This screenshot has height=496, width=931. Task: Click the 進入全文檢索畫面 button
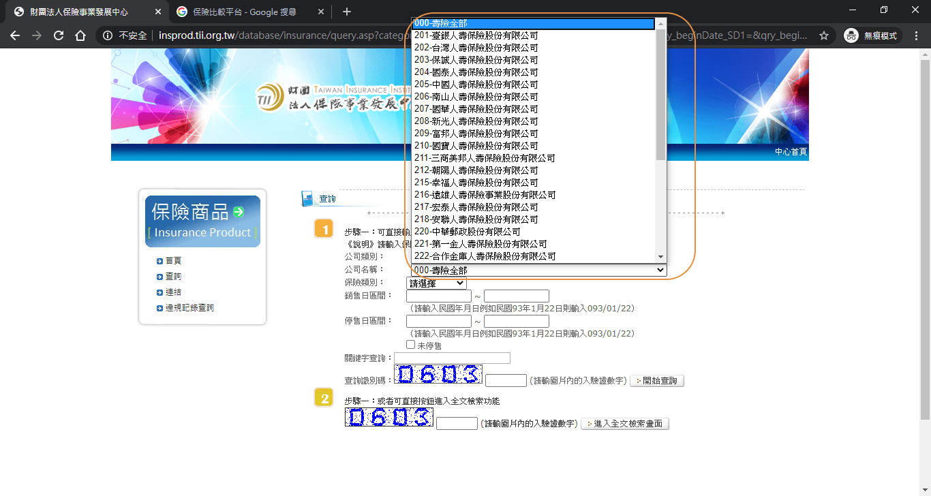tap(624, 423)
